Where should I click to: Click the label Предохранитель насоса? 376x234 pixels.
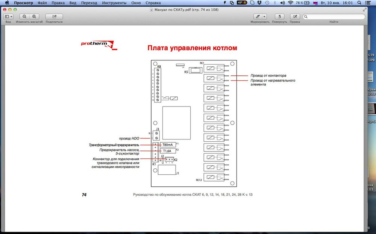(120, 150)
